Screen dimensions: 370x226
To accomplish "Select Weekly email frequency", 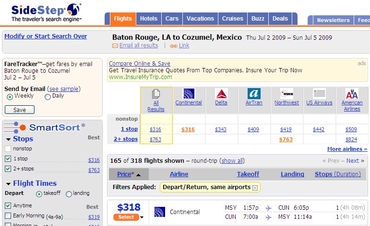I will (x=10, y=97).
